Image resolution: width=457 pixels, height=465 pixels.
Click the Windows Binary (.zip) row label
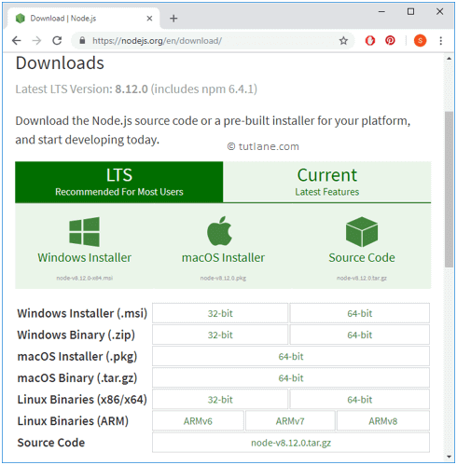coord(76,335)
